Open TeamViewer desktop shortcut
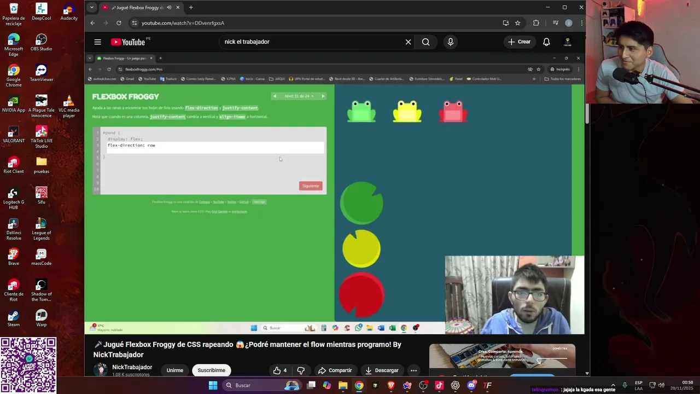 (x=42, y=73)
